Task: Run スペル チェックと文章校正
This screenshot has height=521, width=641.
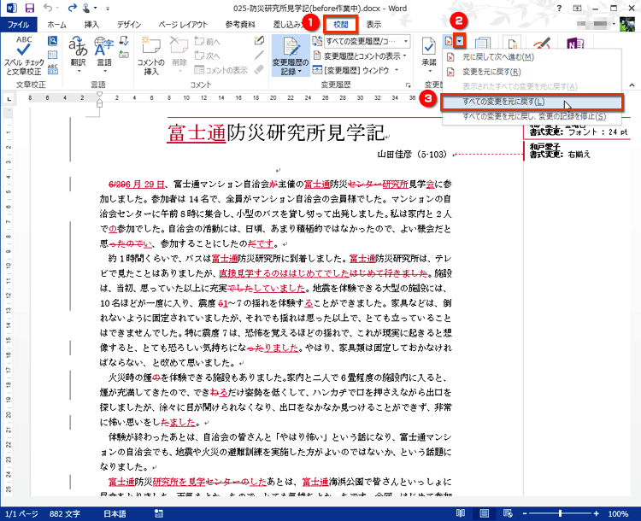Action: 24,56
